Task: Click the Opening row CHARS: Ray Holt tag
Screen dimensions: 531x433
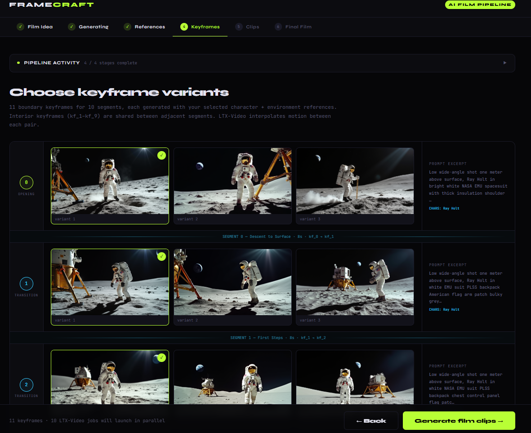Action: [x=444, y=209]
